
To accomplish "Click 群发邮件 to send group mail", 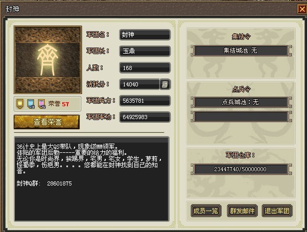I will (x=242, y=211).
